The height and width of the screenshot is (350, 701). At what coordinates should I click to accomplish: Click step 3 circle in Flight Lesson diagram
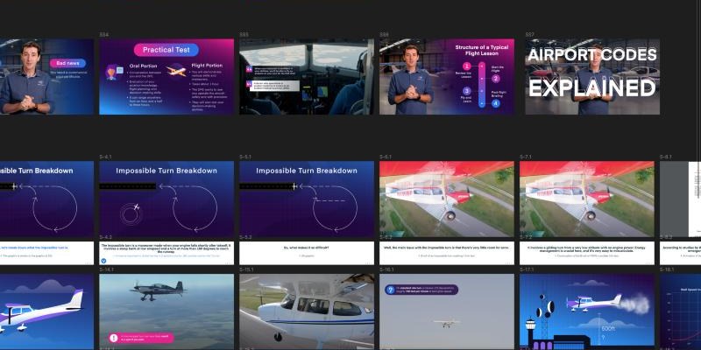tap(467, 91)
